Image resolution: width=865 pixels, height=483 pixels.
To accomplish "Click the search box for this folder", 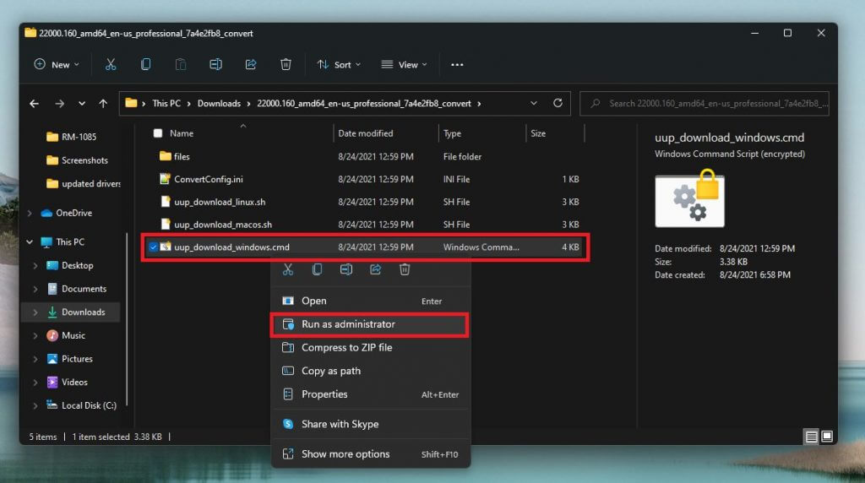I will click(x=705, y=103).
